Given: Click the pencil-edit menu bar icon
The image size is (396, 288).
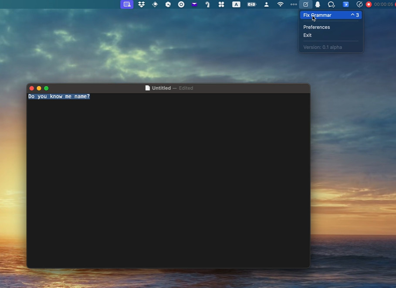Looking at the screenshot, I should (305, 4).
